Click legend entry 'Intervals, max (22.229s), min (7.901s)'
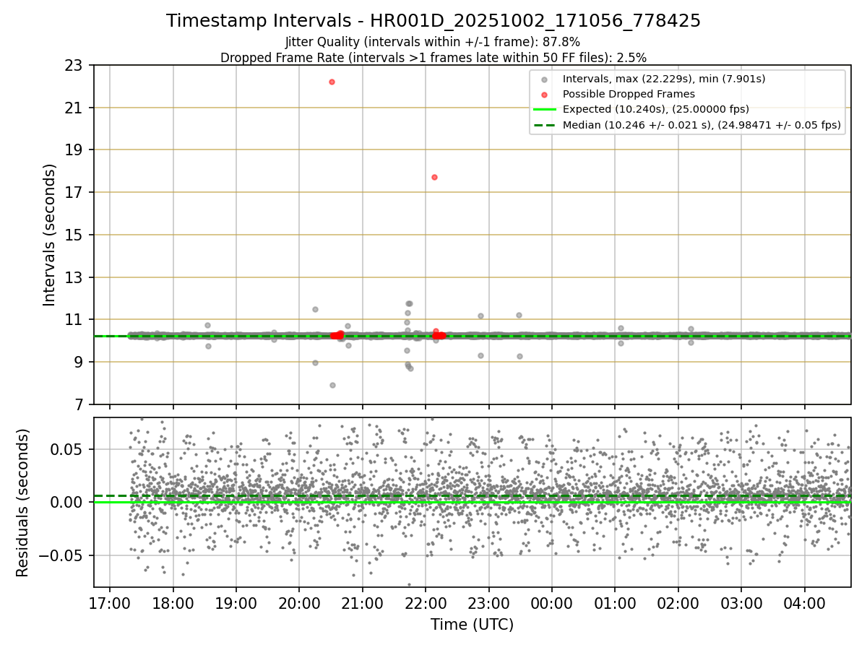The height and width of the screenshot is (650, 867). tap(664, 79)
